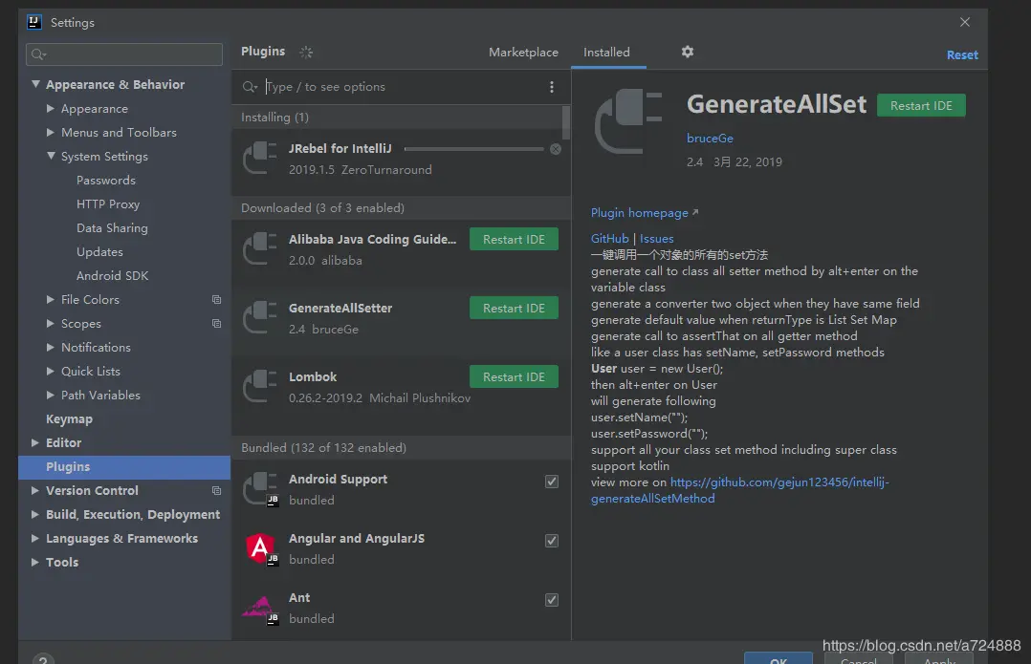Click Restart IDE beside GenerateAllSet title
The image size is (1031, 664).
coord(921,106)
